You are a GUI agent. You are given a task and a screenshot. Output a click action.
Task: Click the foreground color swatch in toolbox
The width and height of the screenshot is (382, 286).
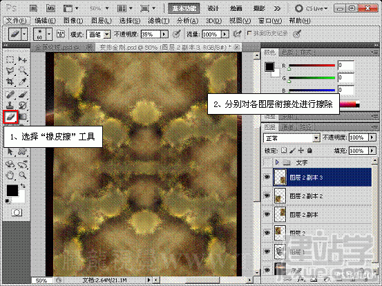(12, 190)
